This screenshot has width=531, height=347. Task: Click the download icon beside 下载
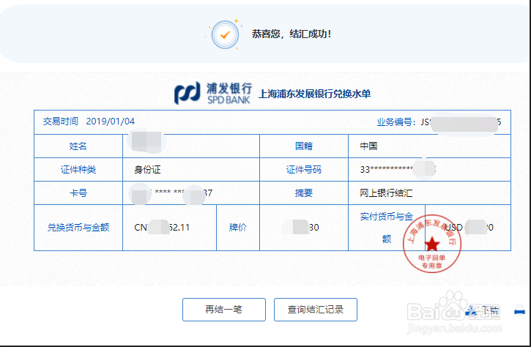471,310
